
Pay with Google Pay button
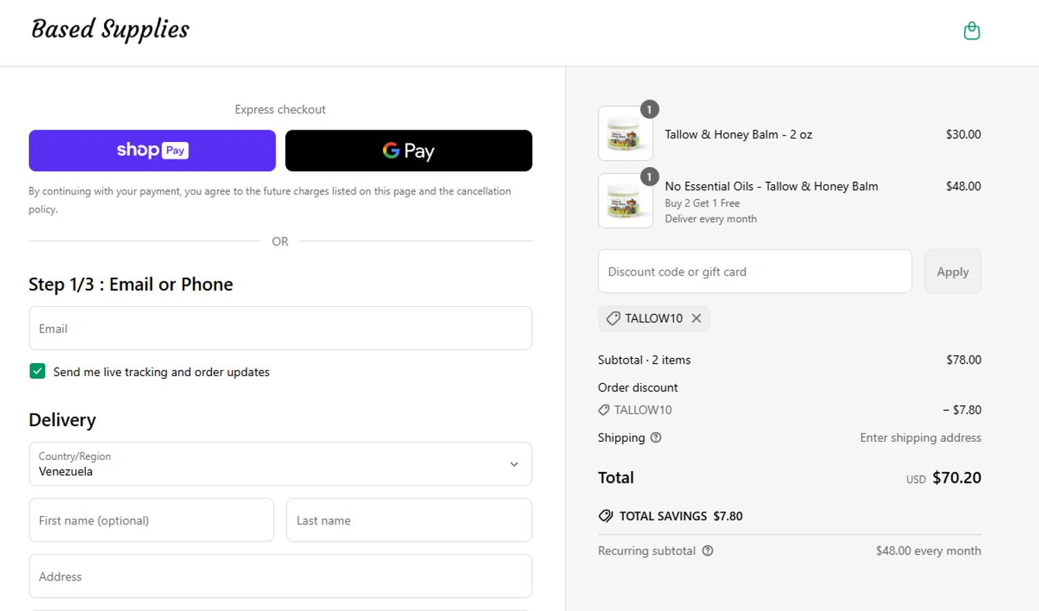pos(409,150)
